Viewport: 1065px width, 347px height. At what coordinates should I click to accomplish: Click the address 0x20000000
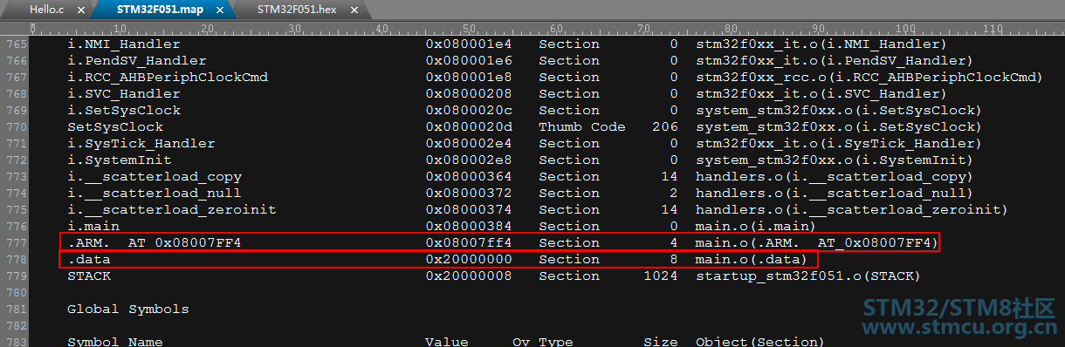pyautogui.click(x=469, y=259)
